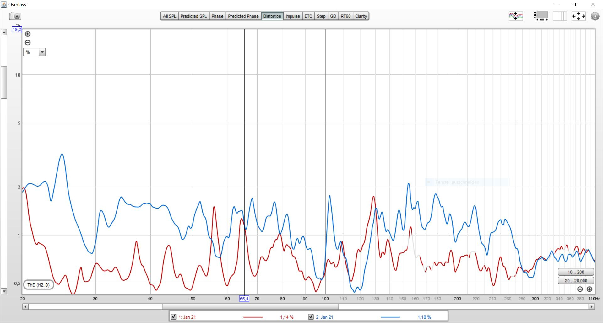Click the horizontal scrollbar thumb

coord(251,306)
